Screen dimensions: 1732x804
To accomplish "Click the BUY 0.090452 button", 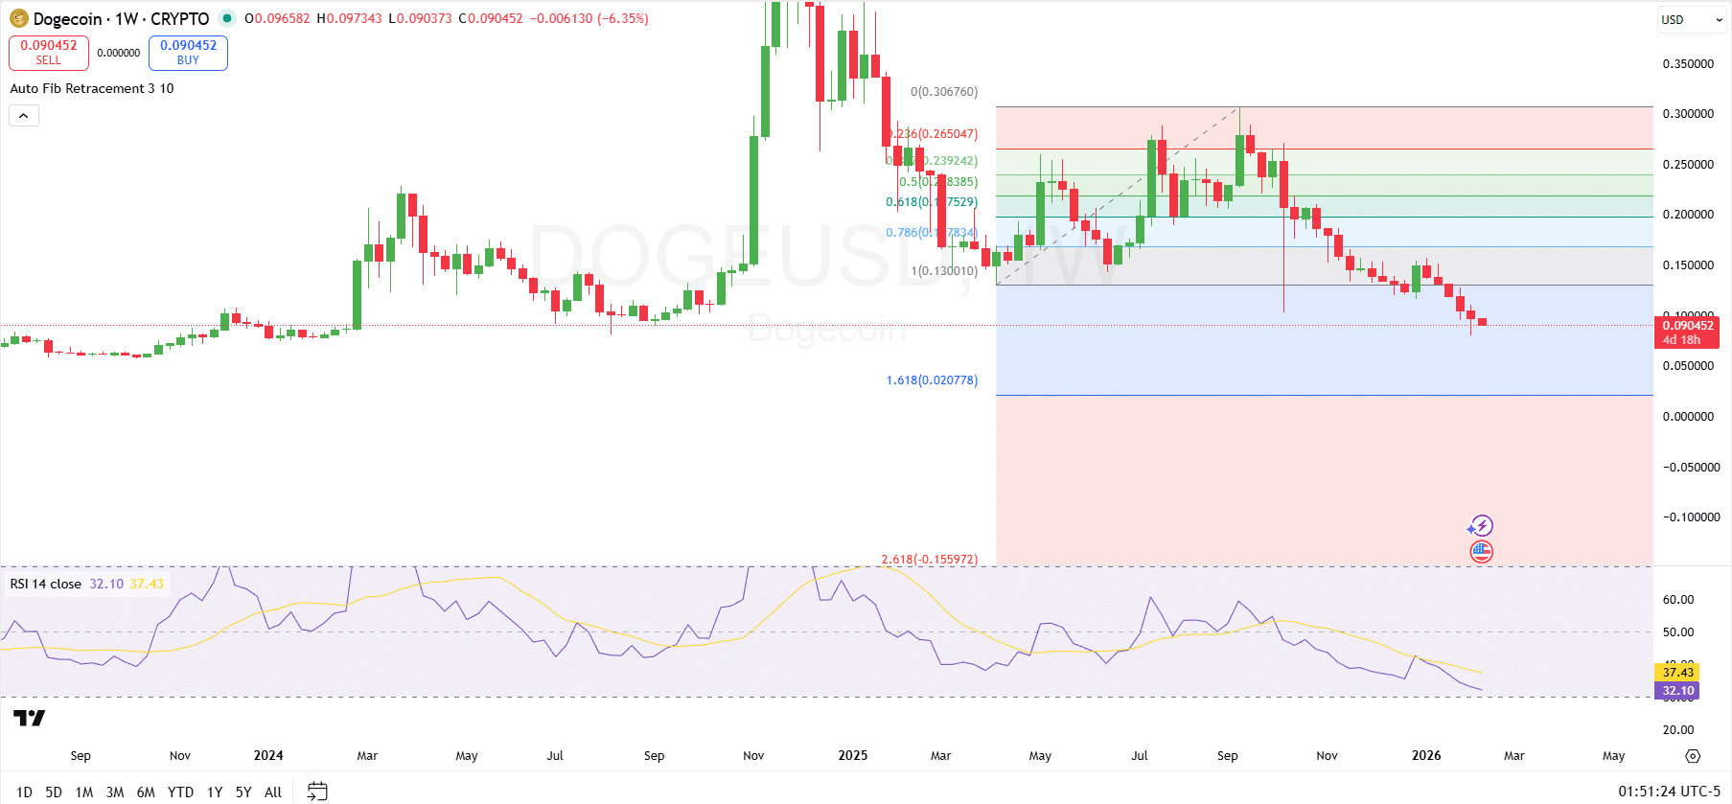I will [188, 53].
